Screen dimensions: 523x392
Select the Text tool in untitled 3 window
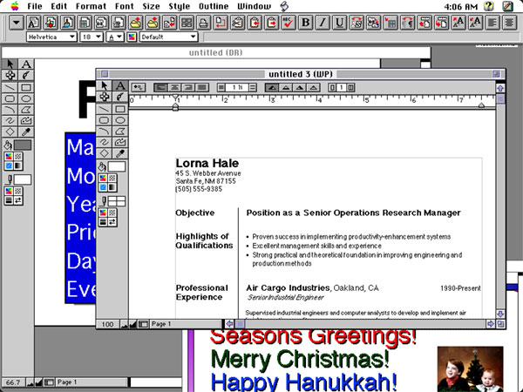pyautogui.click(x=120, y=86)
